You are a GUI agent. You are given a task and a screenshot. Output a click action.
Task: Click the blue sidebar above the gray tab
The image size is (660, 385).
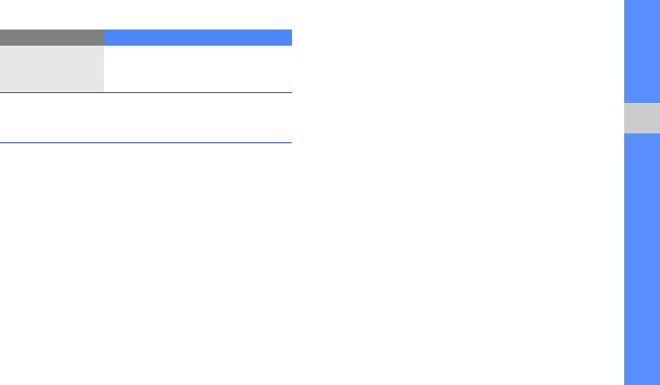click(x=641, y=51)
